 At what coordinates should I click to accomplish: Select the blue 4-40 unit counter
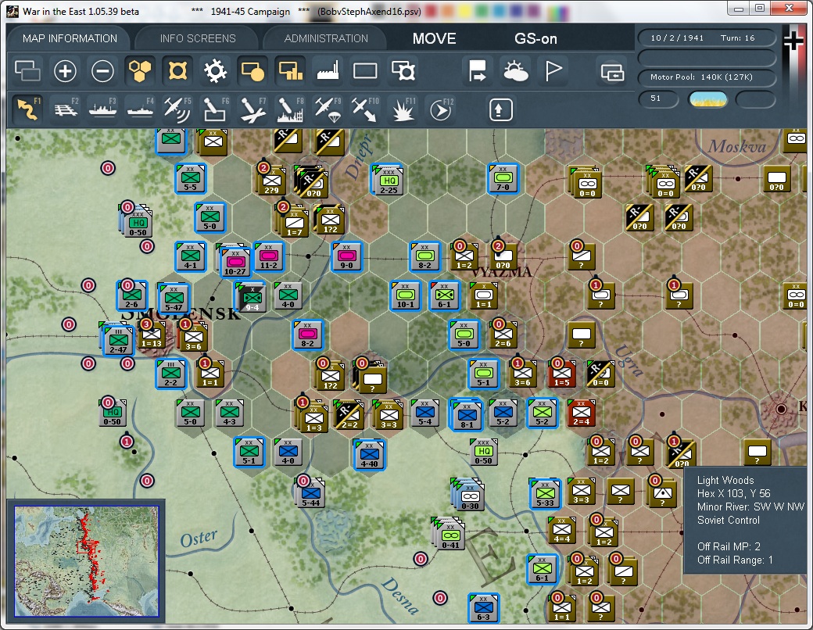point(369,455)
